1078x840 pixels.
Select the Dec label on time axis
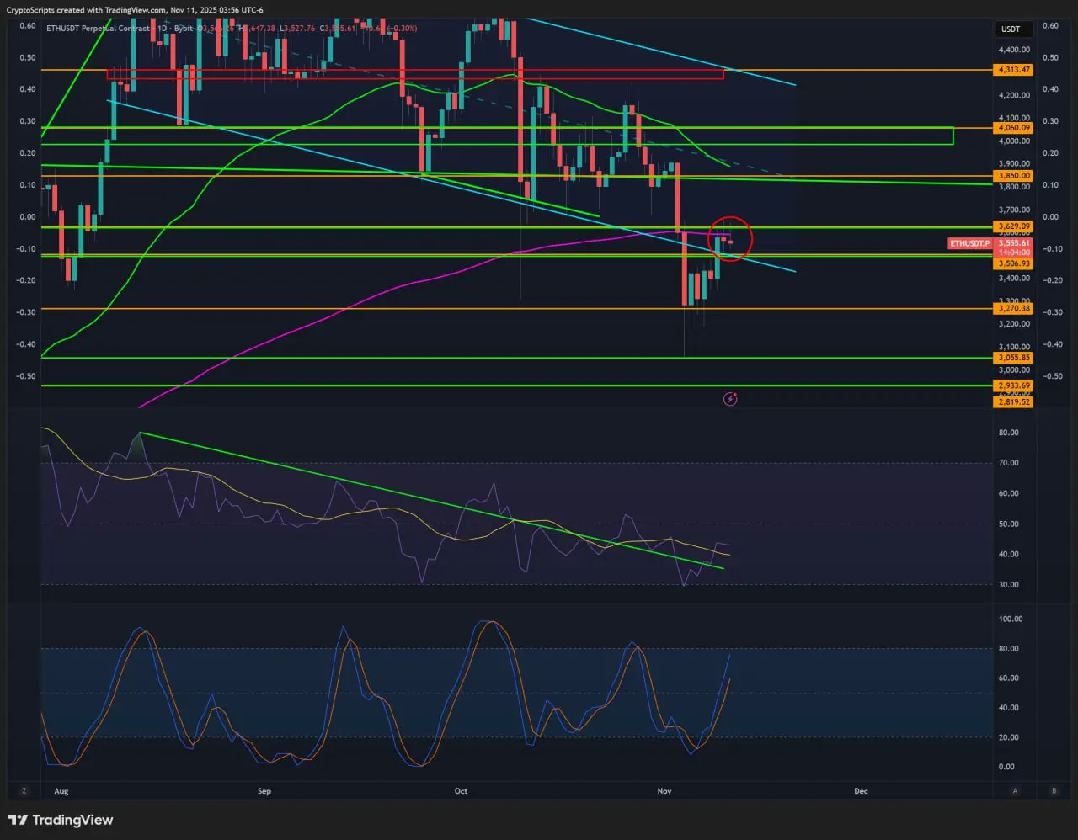point(861,791)
